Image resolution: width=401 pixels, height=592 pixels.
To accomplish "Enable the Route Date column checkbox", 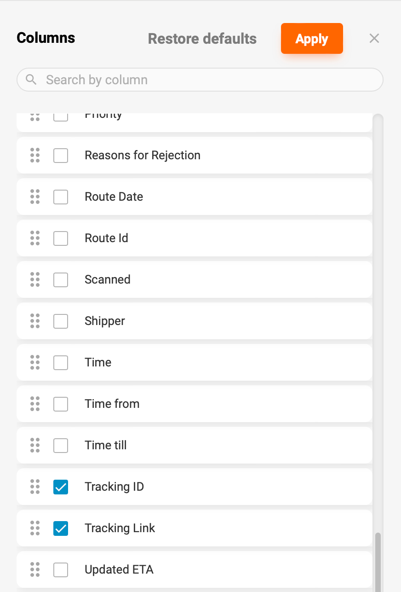I will click(x=61, y=197).
